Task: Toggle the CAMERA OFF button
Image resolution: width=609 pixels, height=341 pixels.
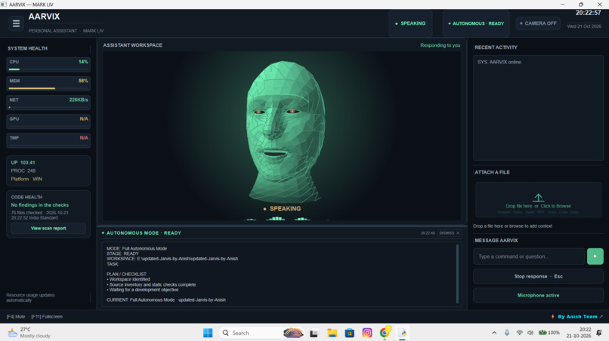Action: (x=538, y=23)
